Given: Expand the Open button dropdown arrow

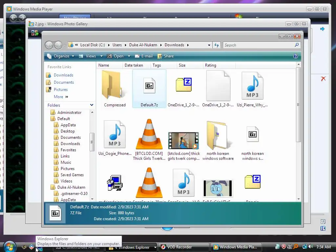Looking at the screenshot, I should (129, 56).
